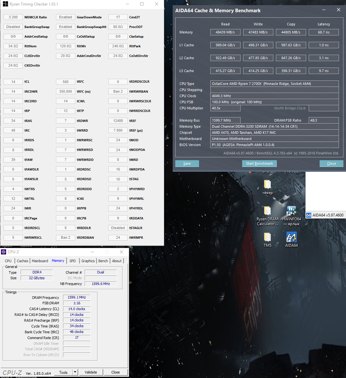The image size is (346, 378).
Task: Open the TM5 desktop folder
Action: 268,237
